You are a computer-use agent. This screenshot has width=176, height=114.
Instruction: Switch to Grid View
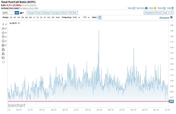tap(72, 13)
